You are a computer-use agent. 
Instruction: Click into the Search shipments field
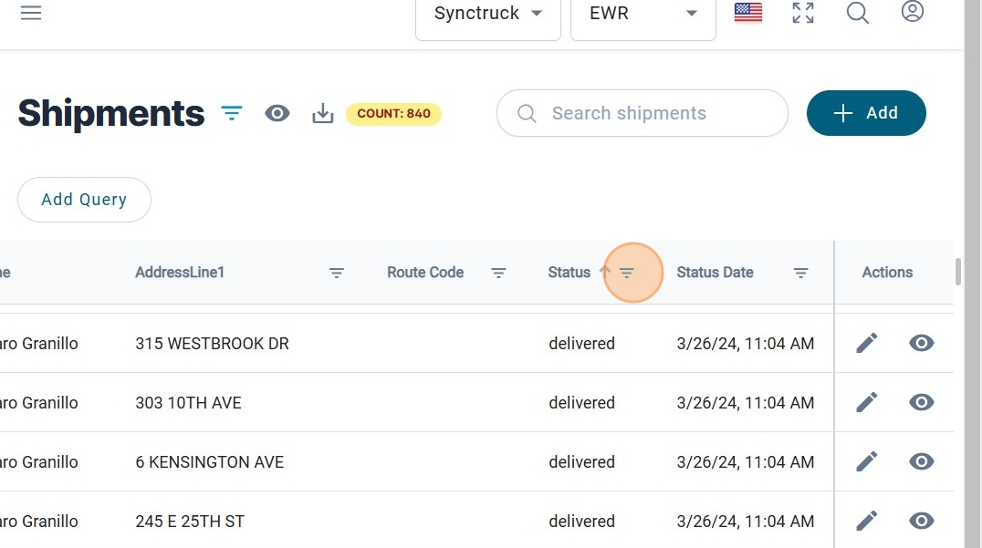pos(653,113)
